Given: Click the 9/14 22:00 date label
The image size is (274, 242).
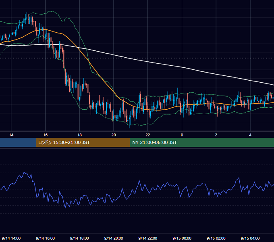Looking at the screenshot, I should click(148, 238).
